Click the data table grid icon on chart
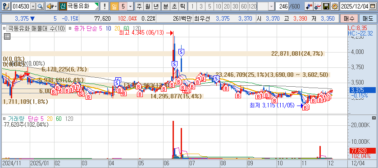Screen dimensions: 378x168 click(7, 36)
